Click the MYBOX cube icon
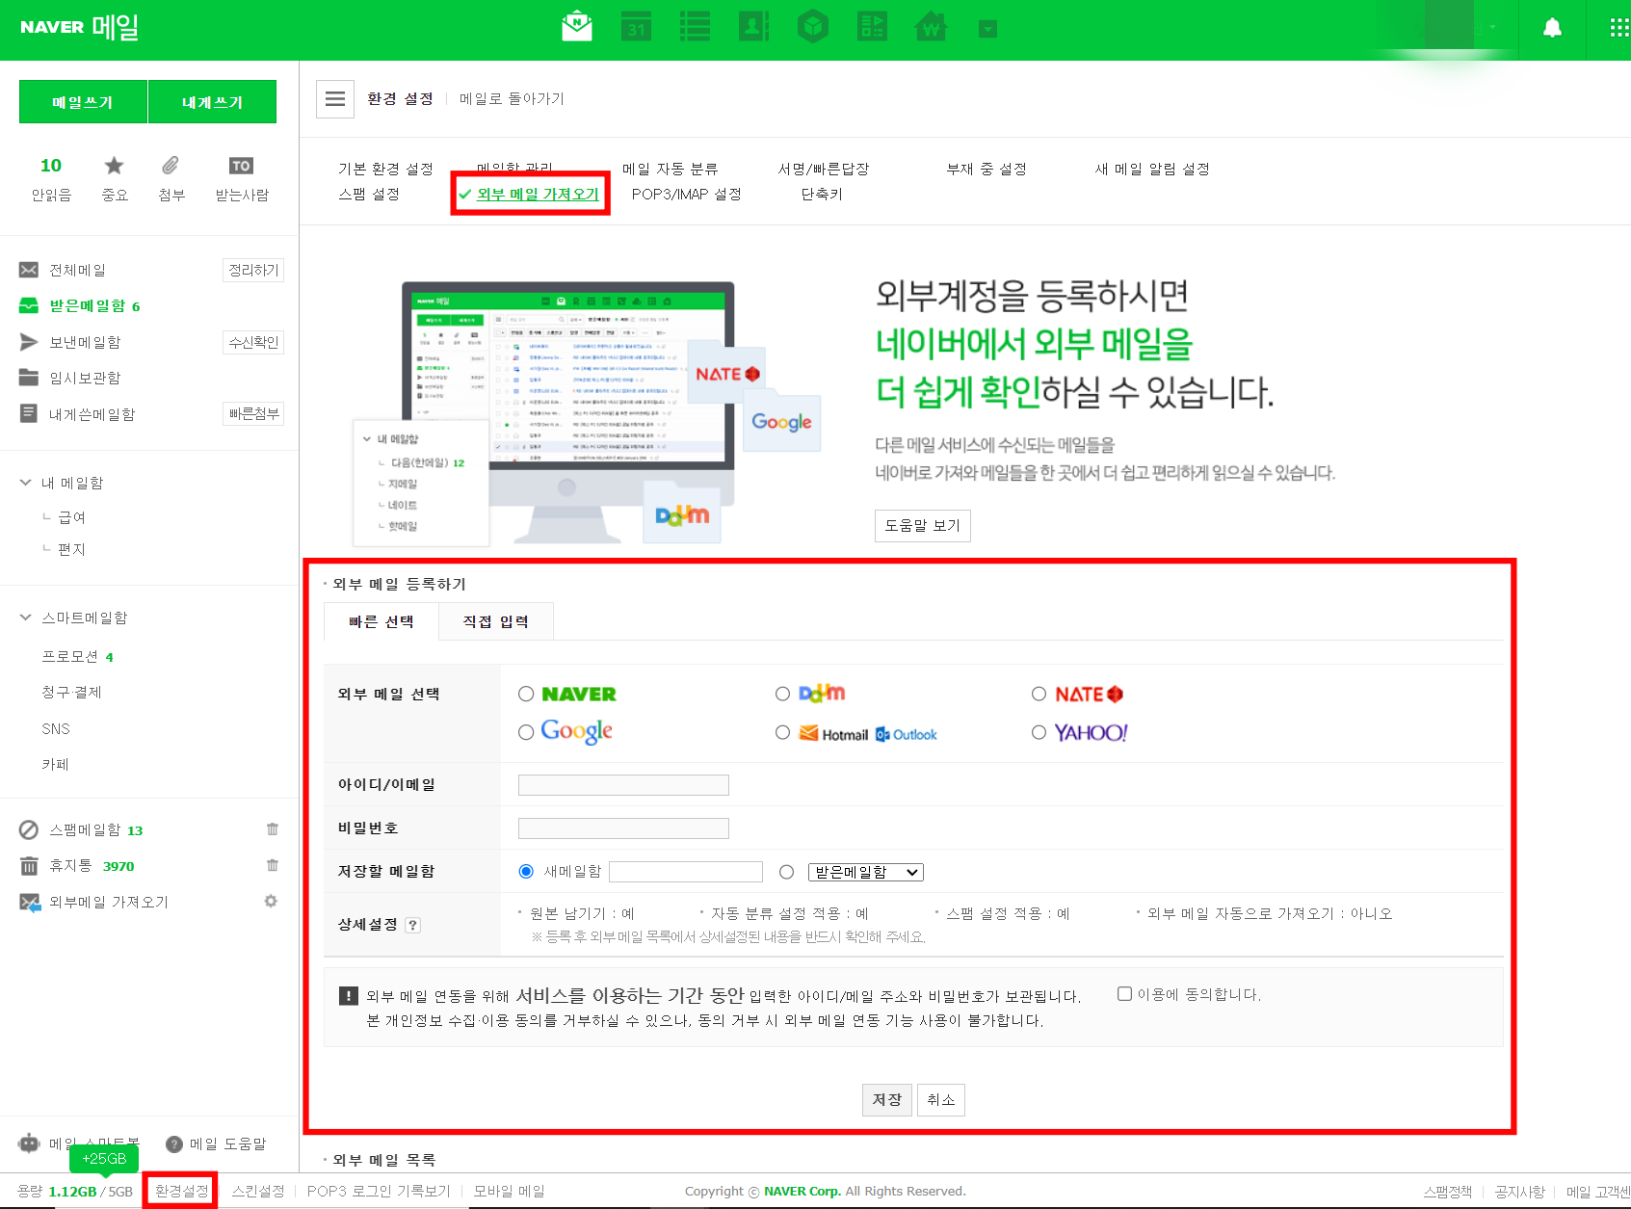 813,27
